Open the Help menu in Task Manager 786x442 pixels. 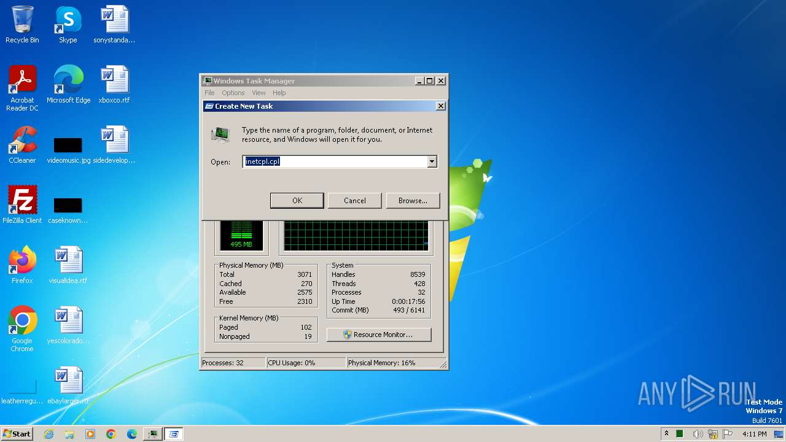[x=279, y=93]
